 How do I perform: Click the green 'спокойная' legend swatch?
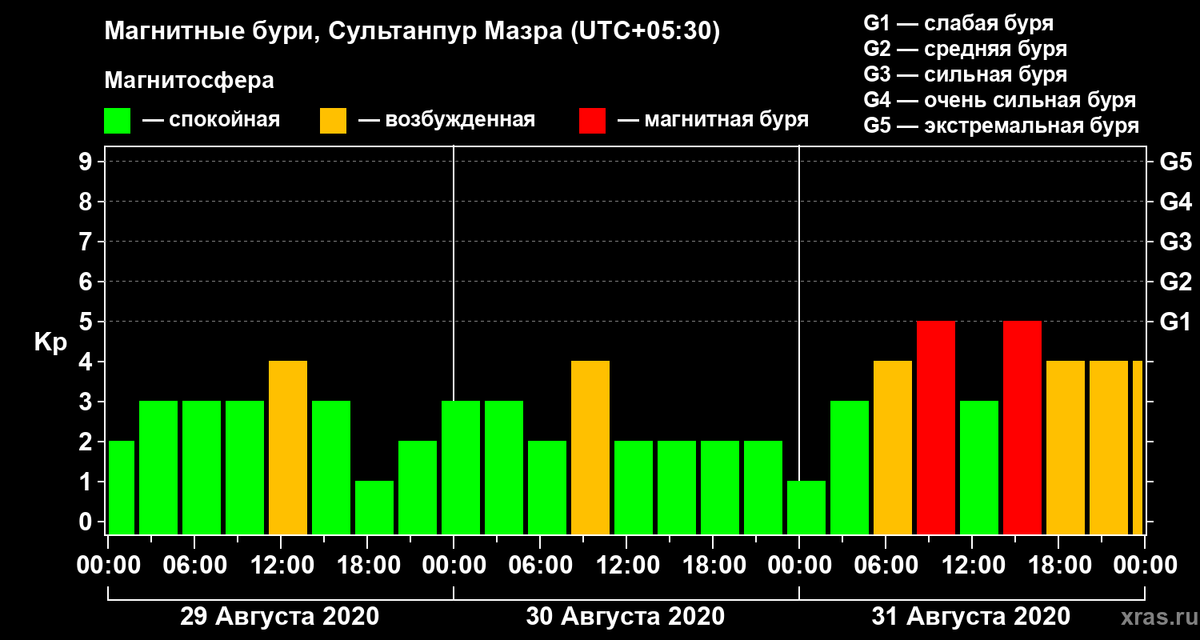pos(118,121)
